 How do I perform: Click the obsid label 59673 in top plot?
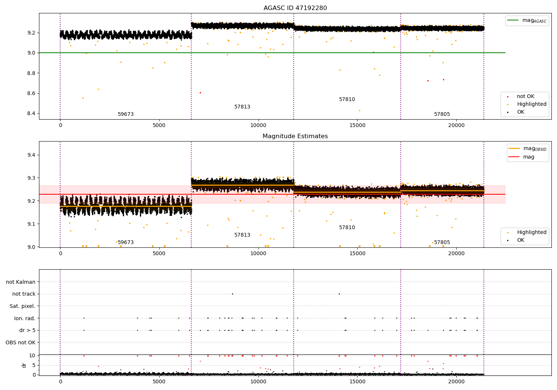pos(126,114)
